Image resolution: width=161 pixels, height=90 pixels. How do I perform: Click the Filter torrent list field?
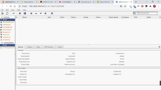point(145,13)
